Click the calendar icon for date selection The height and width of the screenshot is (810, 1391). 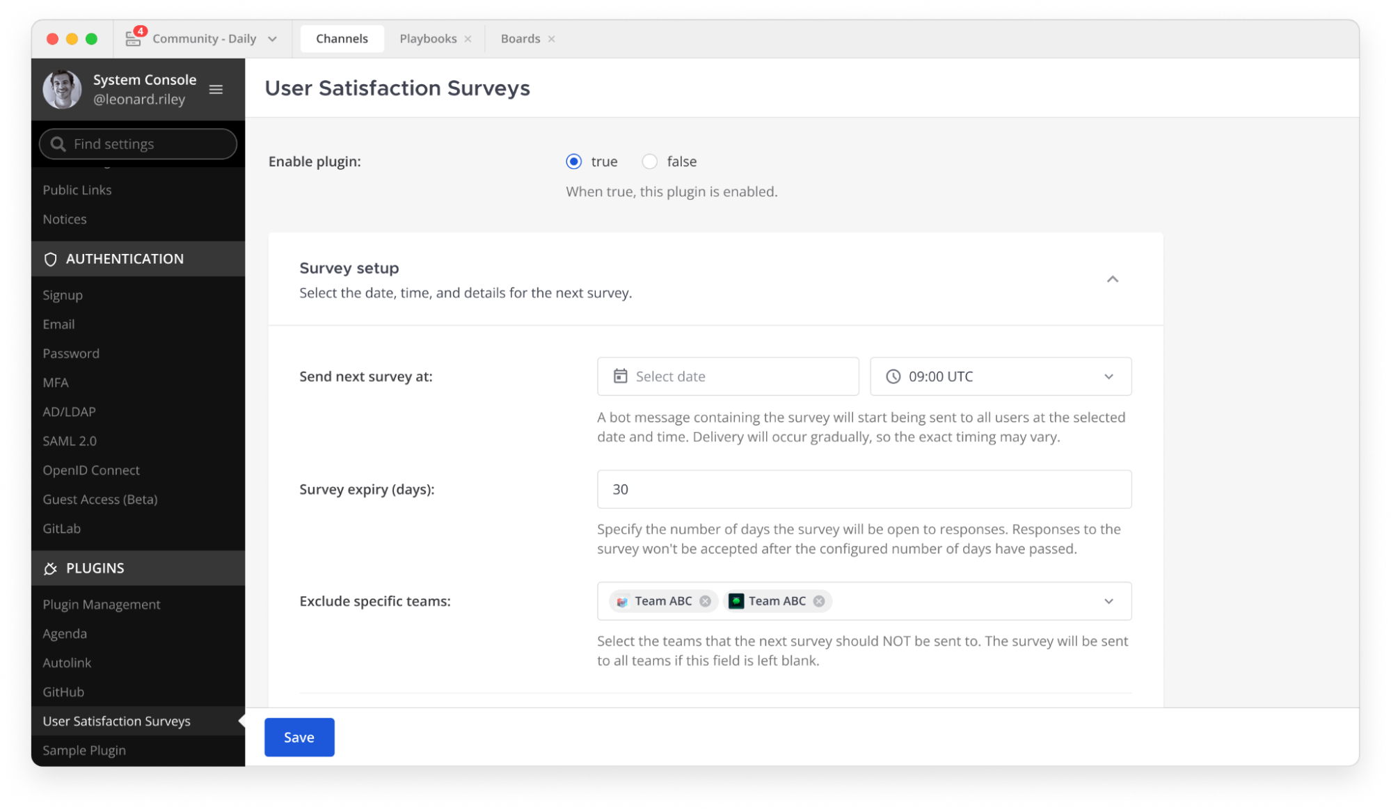coord(621,376)
